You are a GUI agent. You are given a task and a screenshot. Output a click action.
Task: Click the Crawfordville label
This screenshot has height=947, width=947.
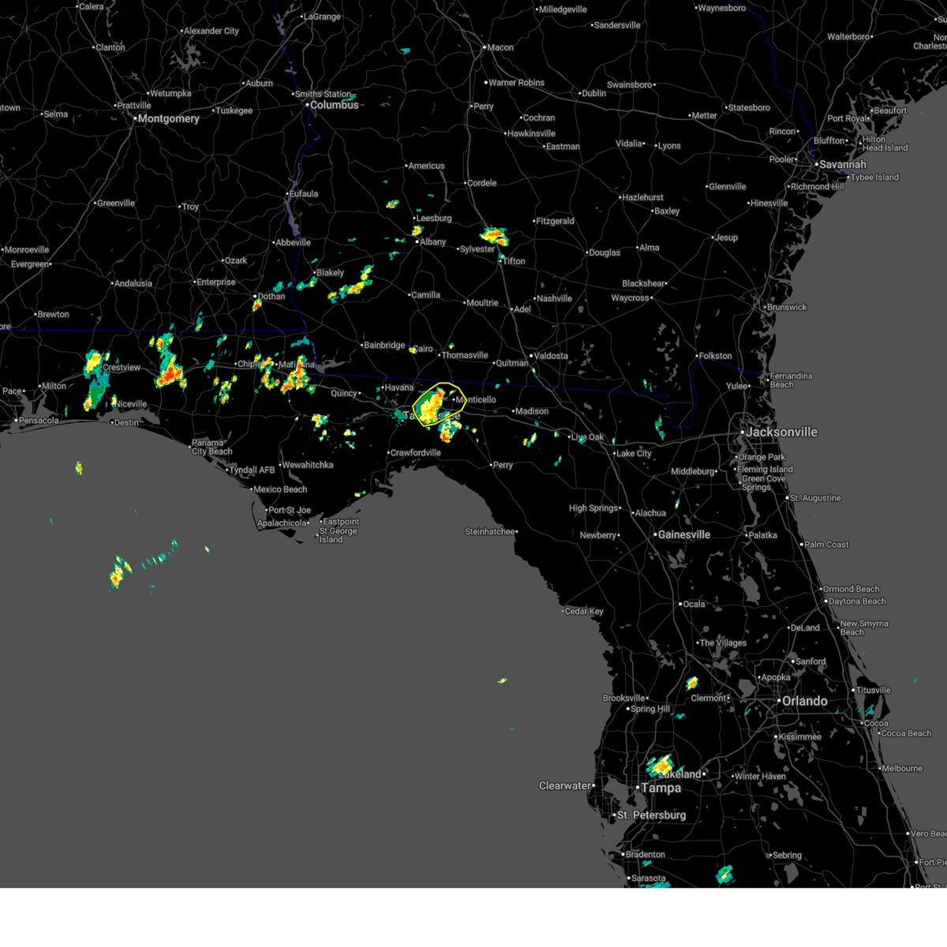point(416,452)
